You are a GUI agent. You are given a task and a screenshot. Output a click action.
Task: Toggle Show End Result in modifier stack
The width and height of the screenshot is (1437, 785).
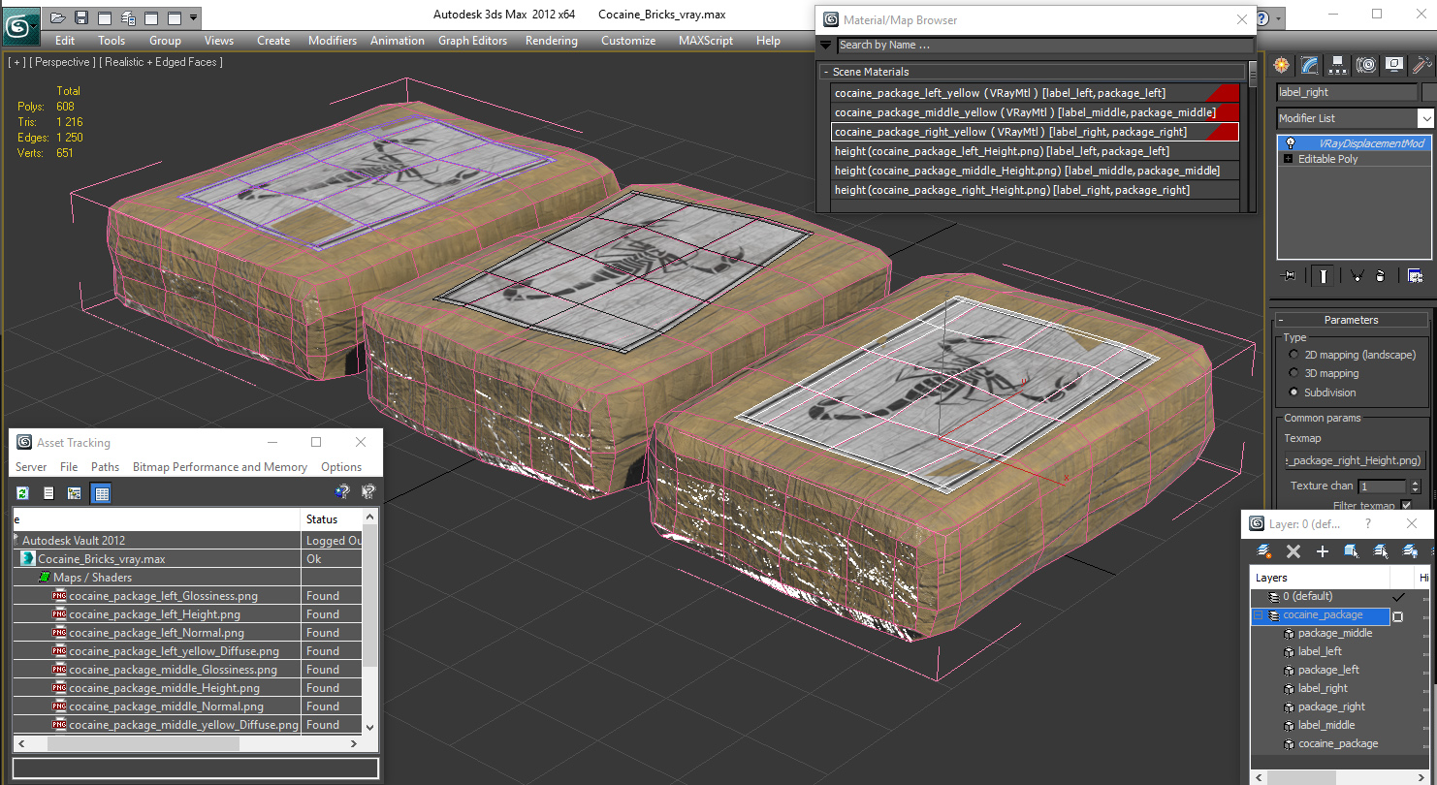pyautogui.click(x=1324, y=276)
